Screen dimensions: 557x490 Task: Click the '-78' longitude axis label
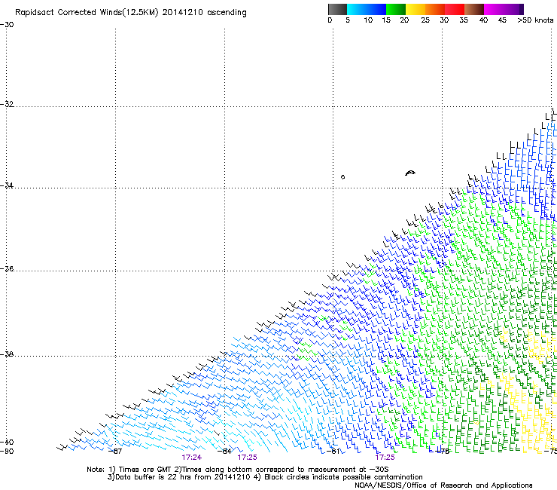pos(443,452)
